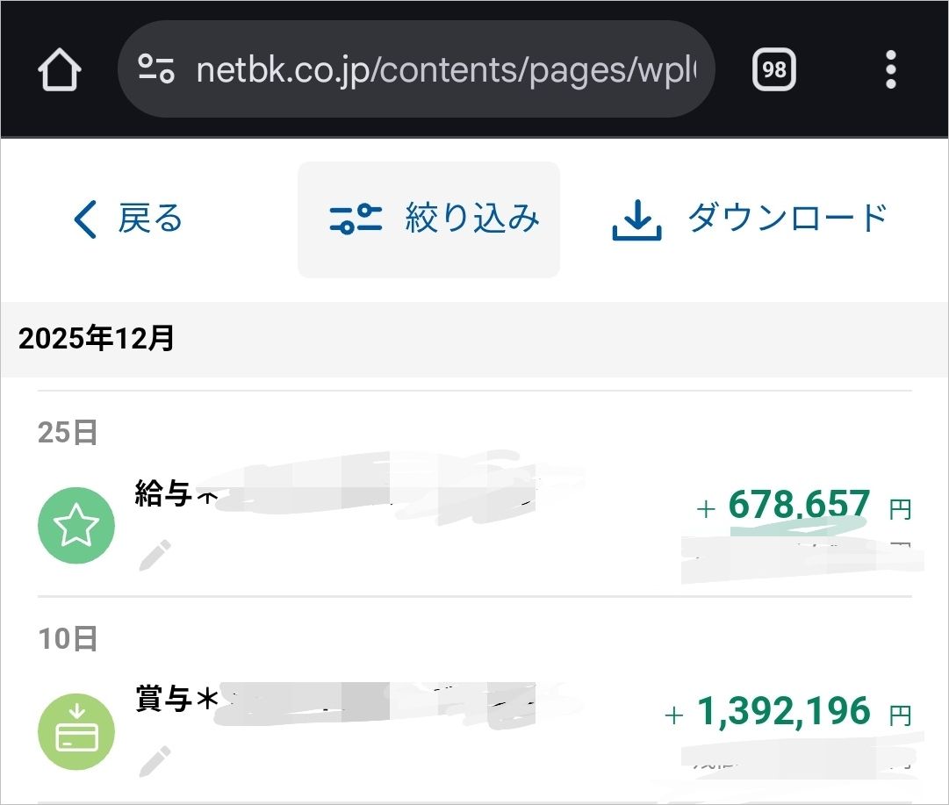Tap the +1,392,196 円 amount
949x805 pixels.
point(783,713)
